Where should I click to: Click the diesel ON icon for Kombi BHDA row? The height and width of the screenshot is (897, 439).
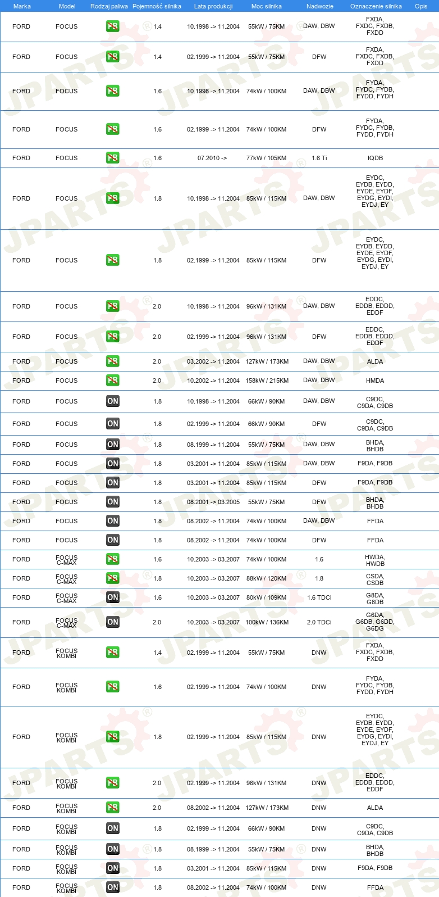tap(113, 849)
